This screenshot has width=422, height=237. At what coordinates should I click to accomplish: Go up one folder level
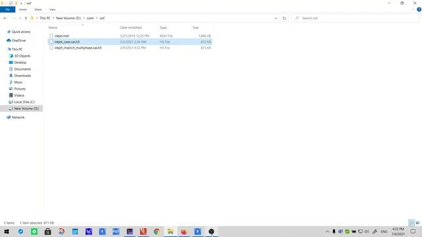pyautogui.click(x=26, y=18)
